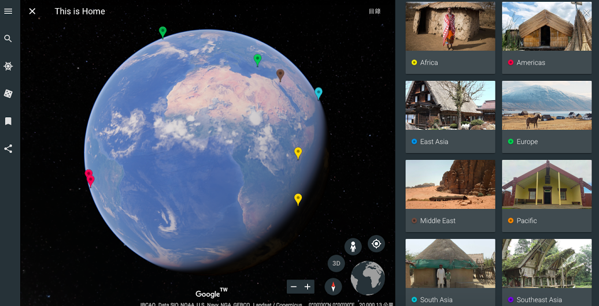Image resolution: width=599 pixels, height=306 pixels.
Task: Select the Americas label
Action: [x=531, y=62]
